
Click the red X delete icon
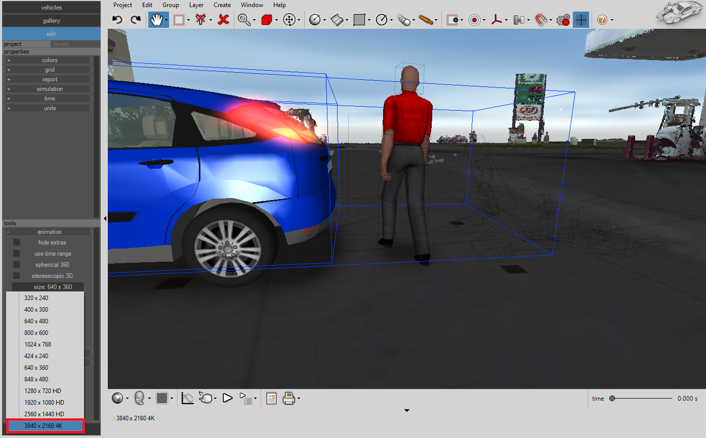point(223,20)
